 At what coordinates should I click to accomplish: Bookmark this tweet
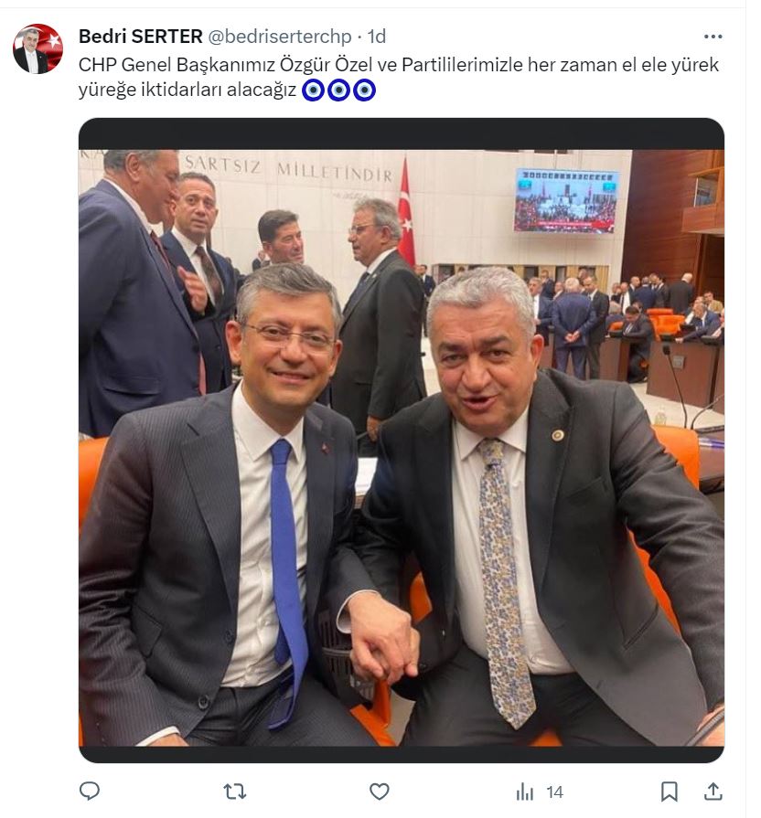pyautogui.click(x=670, y=791)
